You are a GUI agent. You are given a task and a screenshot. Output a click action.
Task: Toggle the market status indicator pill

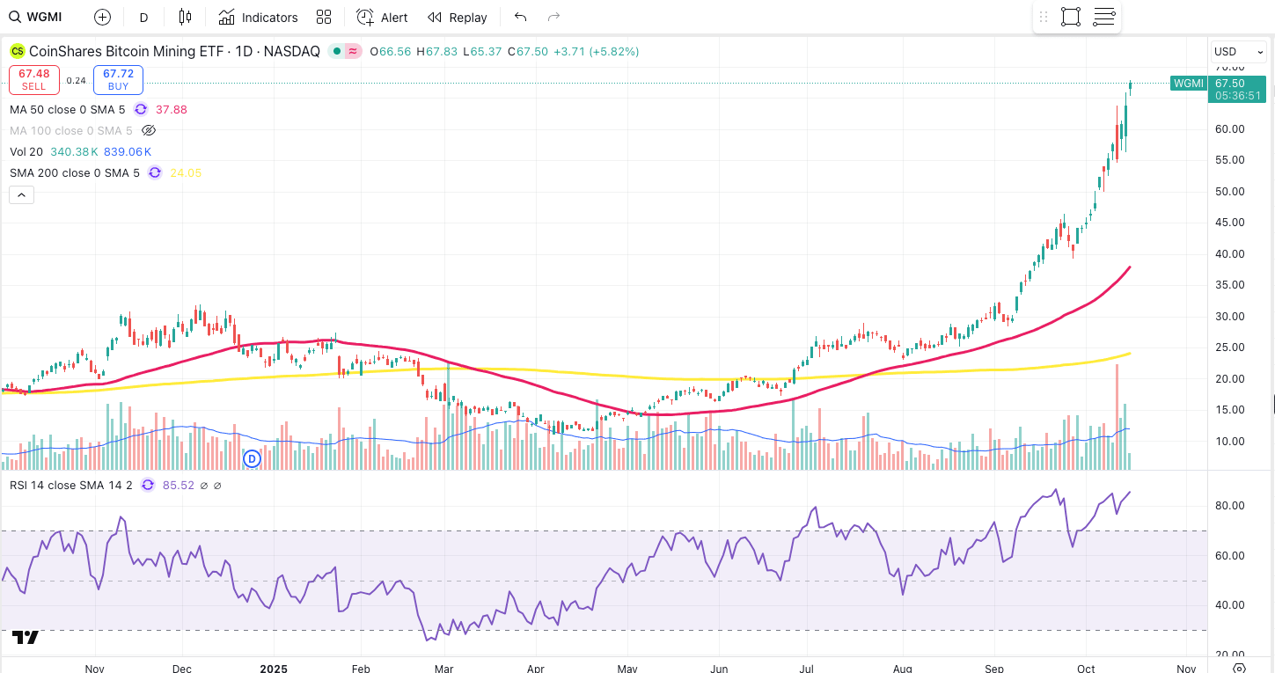click(345, 52)
